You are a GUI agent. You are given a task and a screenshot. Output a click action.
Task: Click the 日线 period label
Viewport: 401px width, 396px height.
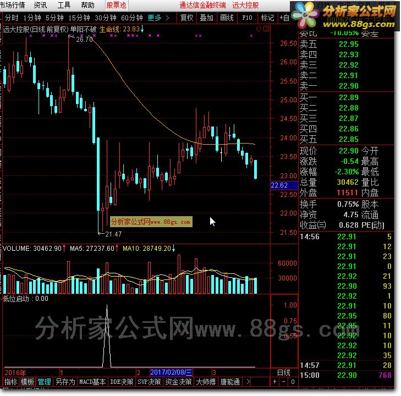coord(284,372)
